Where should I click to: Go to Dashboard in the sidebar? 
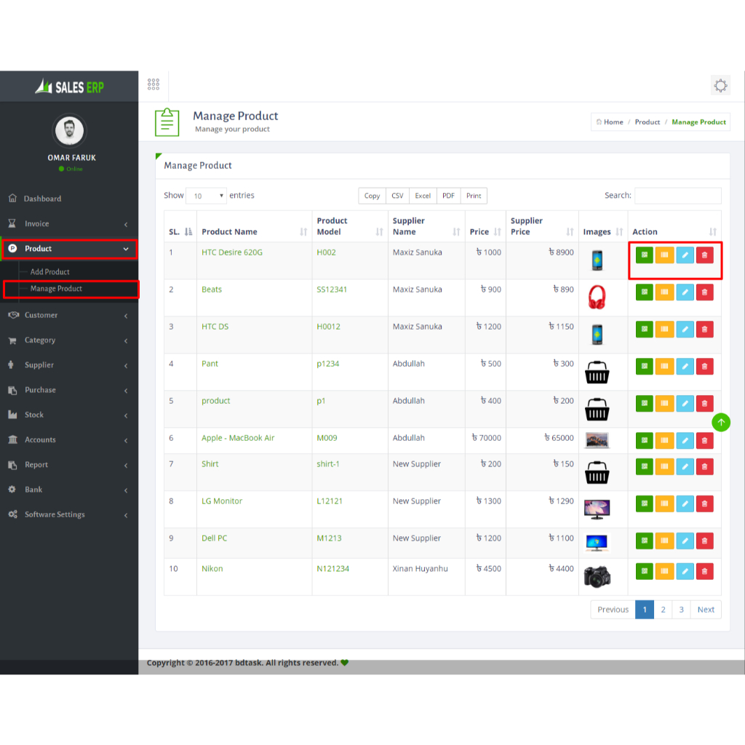[x=42, y=199]
